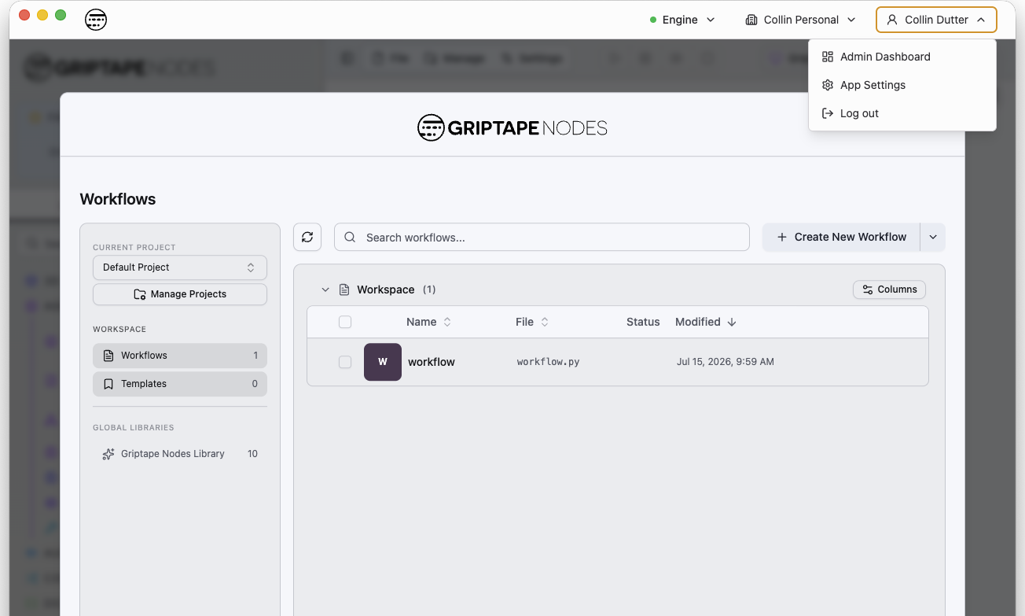Tick the select-all checkbox in table header

pos(345,322)
